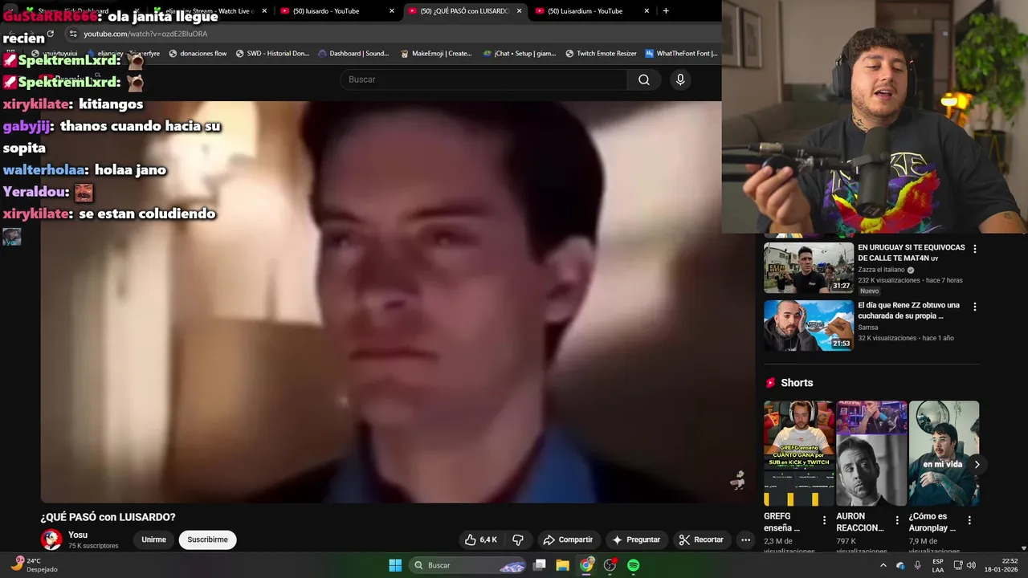Activate voice search microphone icon
The width and height of the screenshot is (1028, 578).
(680, 79)
